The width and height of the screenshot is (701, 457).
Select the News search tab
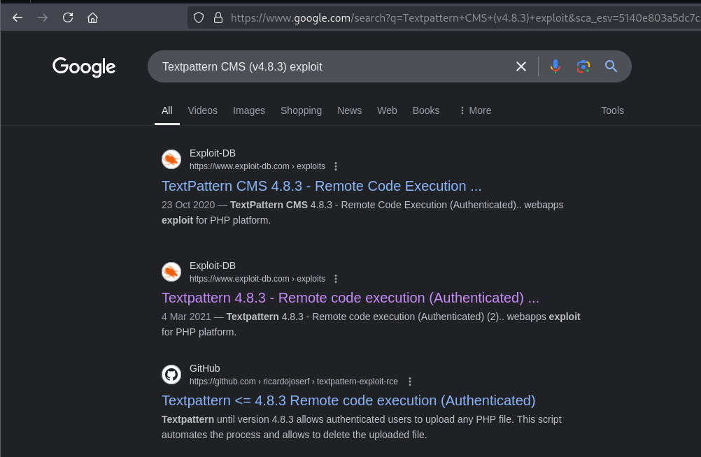349,110
